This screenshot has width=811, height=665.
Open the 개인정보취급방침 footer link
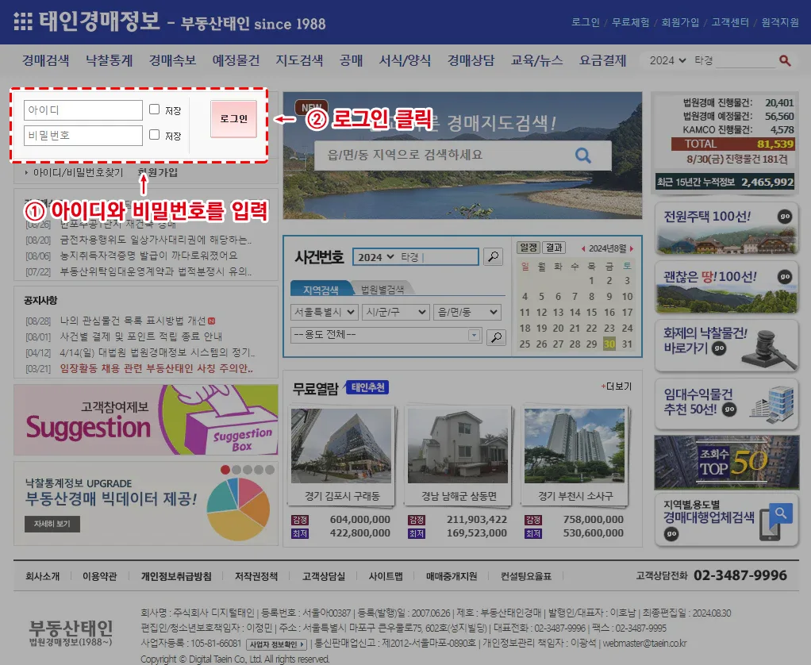point(176,576)
